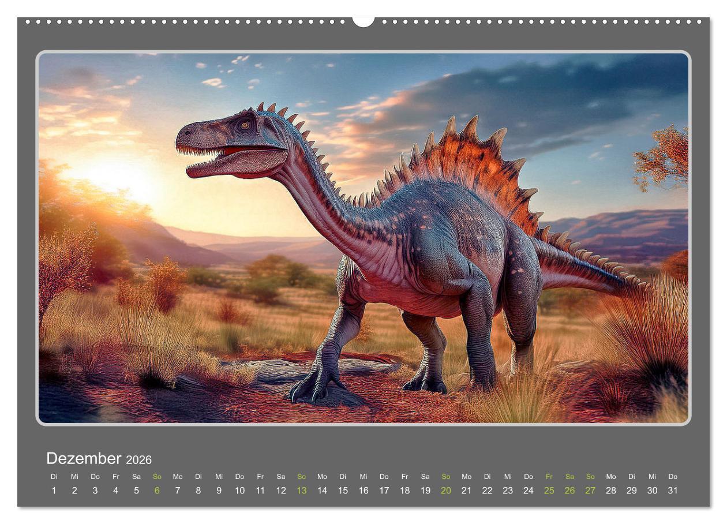The image size is (727, 524).
Task: Click the hanging notch at calendar top
Action: click(x=363, y=21)
